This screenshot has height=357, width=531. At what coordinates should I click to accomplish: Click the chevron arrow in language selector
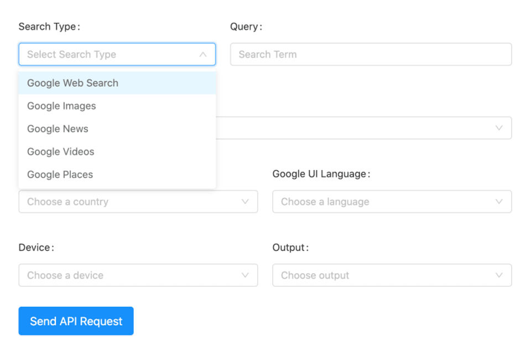499,202
